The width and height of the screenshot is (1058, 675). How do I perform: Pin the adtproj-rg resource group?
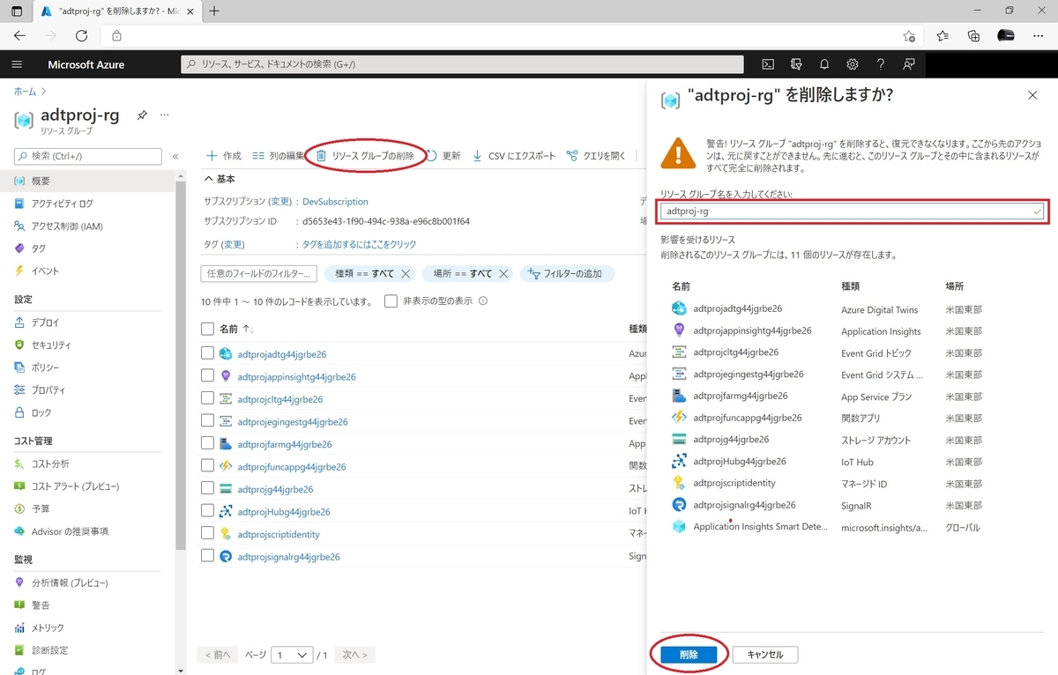(141, 115)
